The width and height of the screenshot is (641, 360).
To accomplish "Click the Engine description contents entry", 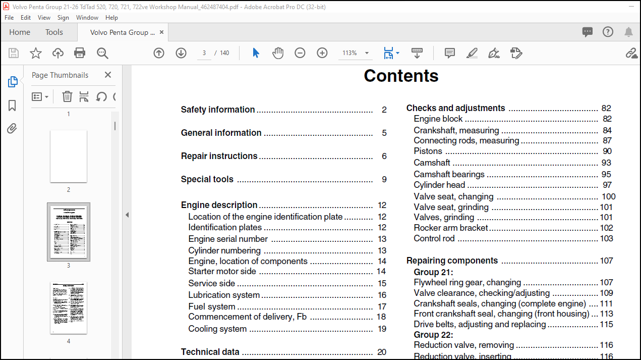I will 283,205.
